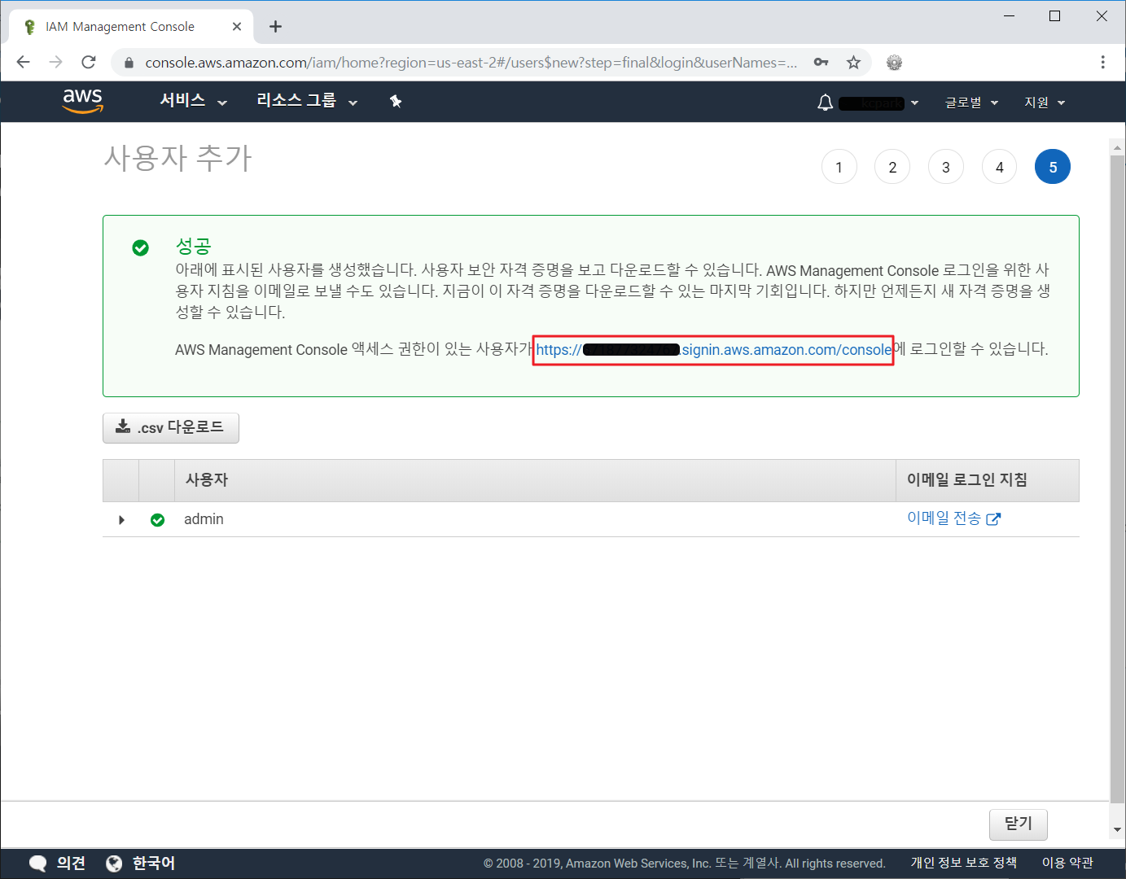Click the browser address bar URL
The width and height of the screenshot is (1126, 879).
[x=471, y=63]
